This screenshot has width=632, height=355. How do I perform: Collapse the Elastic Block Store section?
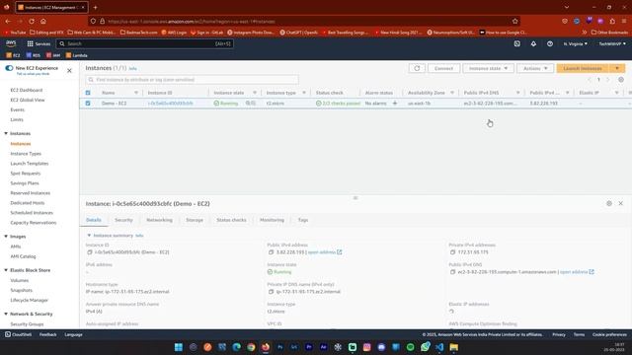pos(6,270)
